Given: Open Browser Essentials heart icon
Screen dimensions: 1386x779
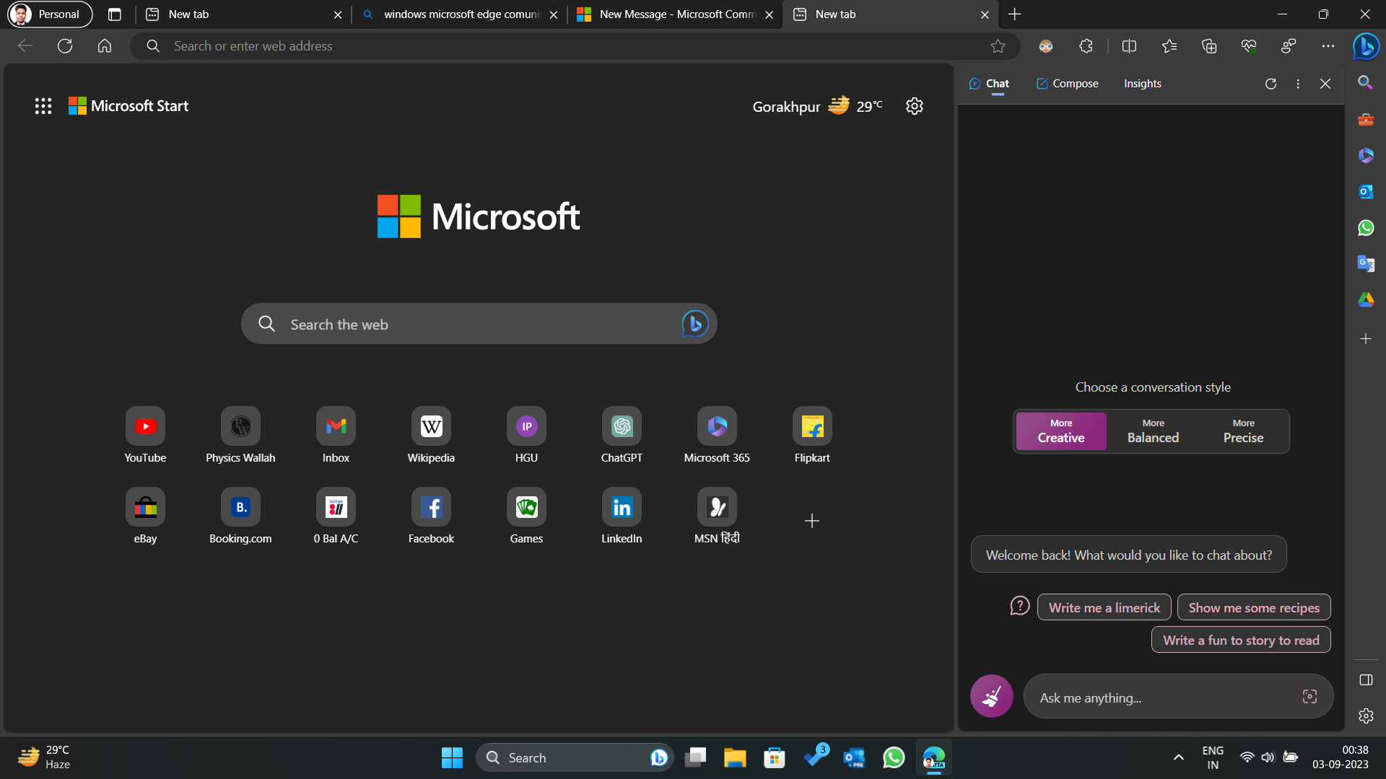Looking at the screenshot, I should click(x=1249, y=45).
